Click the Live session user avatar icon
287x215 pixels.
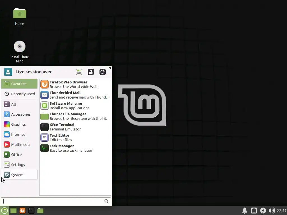click(x=8, y=72)
